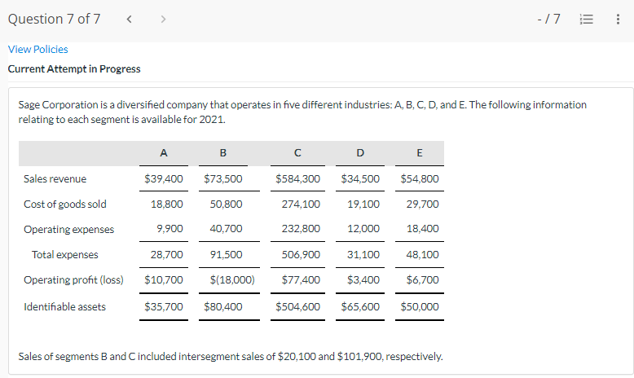Click operating profit value $6,700
Screen dimensions: 634x378
423,279
